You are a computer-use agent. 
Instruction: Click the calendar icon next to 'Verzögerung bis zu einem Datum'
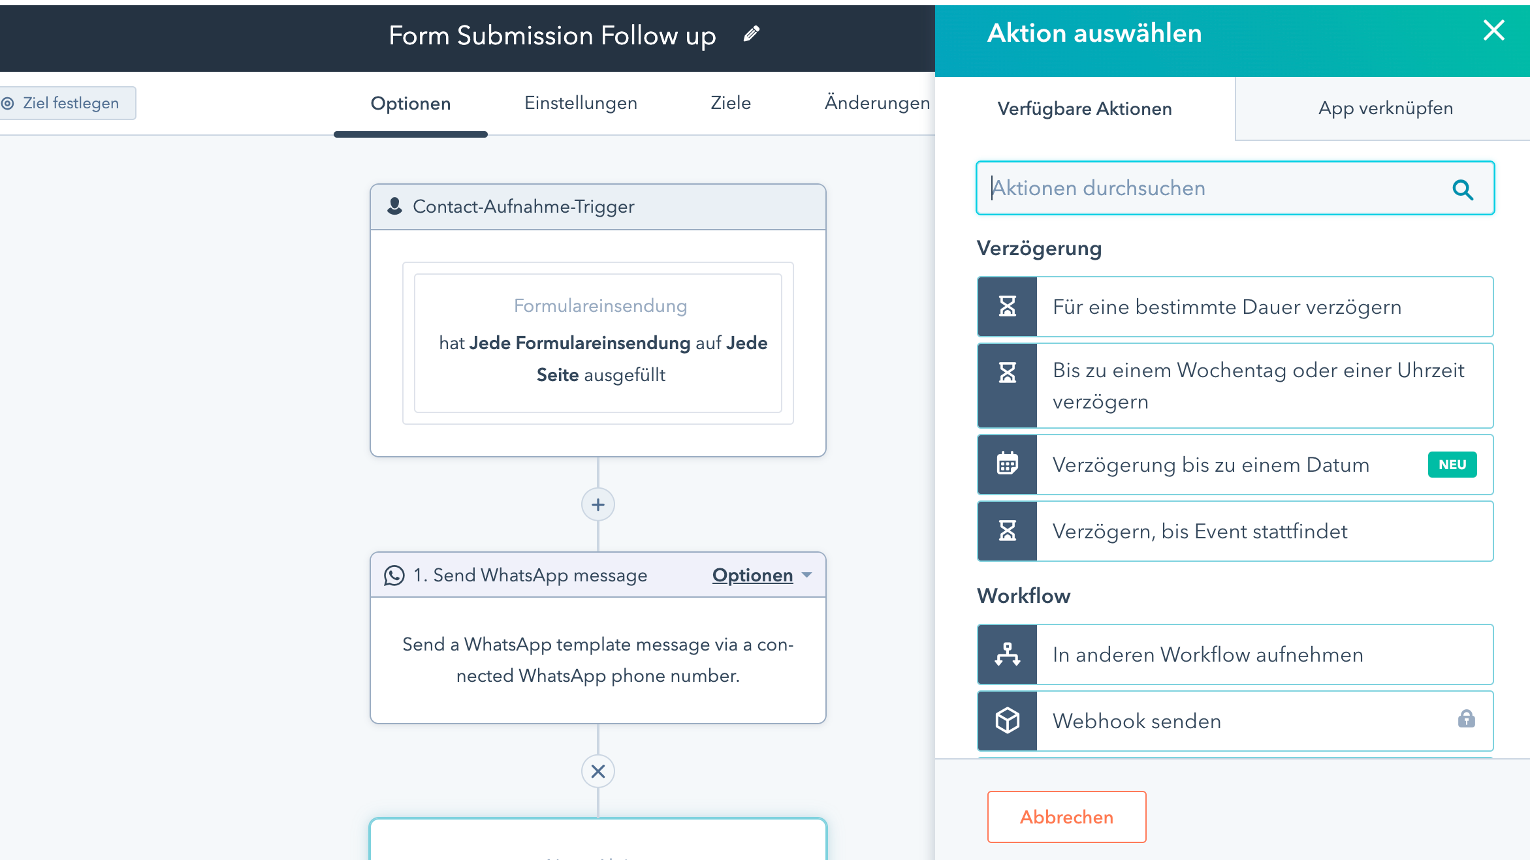tap(1006, 464)
